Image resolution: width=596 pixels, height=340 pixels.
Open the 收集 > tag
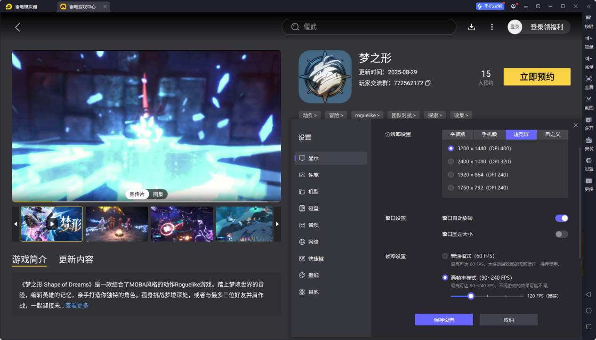[x=461, y=115]
